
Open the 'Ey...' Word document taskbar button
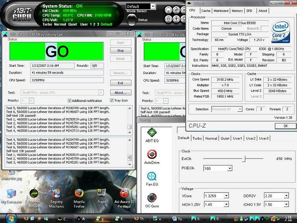tap(178, 219)
